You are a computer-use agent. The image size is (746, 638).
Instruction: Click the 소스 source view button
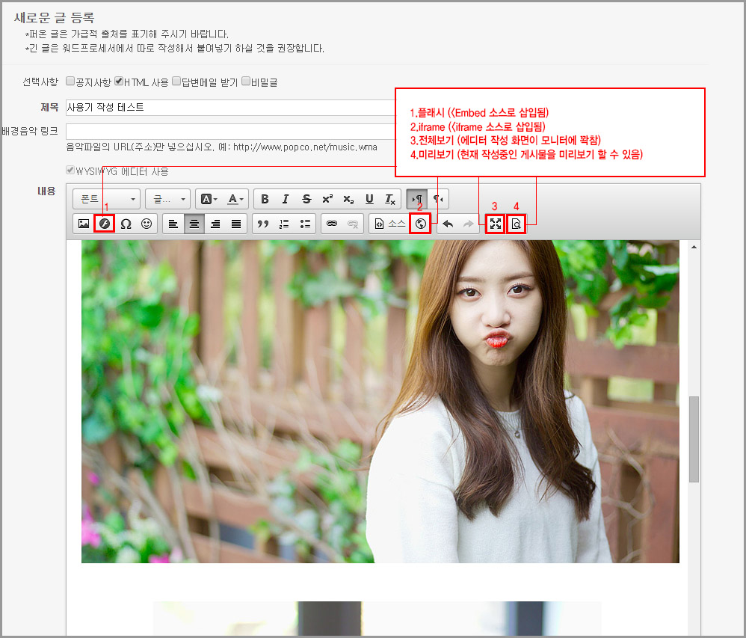[x=389, y=224]
